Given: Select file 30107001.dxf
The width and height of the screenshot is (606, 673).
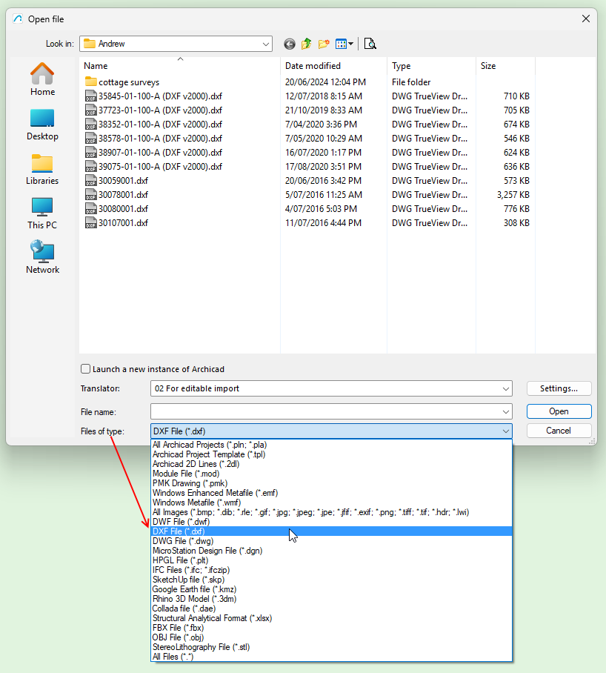Looking at the screenshot, I should [116, 223].
